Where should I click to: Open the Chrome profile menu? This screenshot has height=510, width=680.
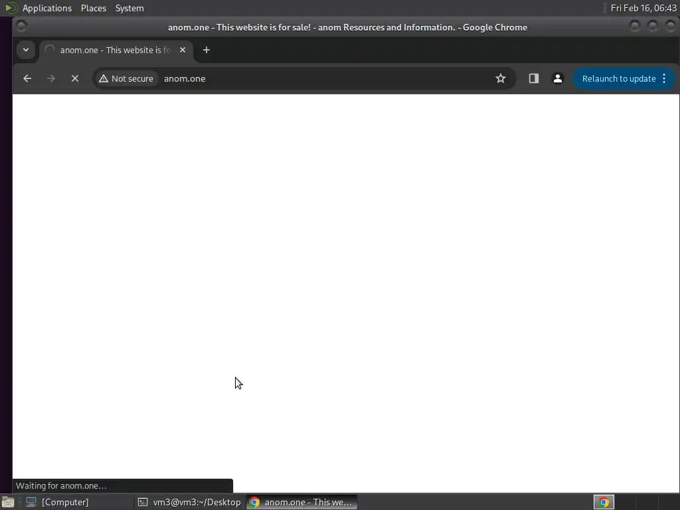[x=558, y=78]
